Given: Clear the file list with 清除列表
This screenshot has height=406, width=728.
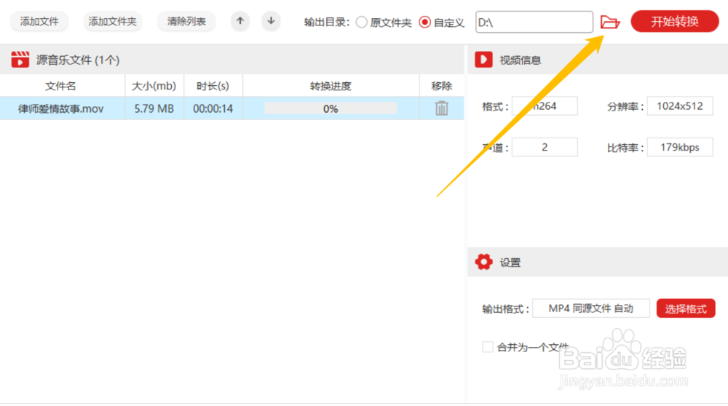Looking at the screenshot, I should (186, 21).
